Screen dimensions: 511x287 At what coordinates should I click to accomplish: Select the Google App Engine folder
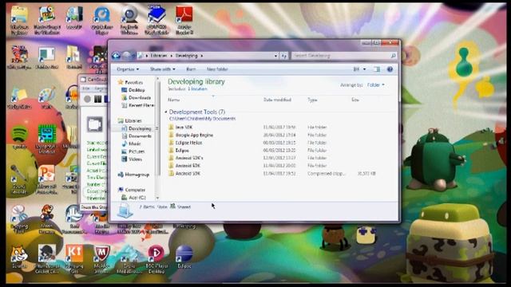[x=194, y=135]
